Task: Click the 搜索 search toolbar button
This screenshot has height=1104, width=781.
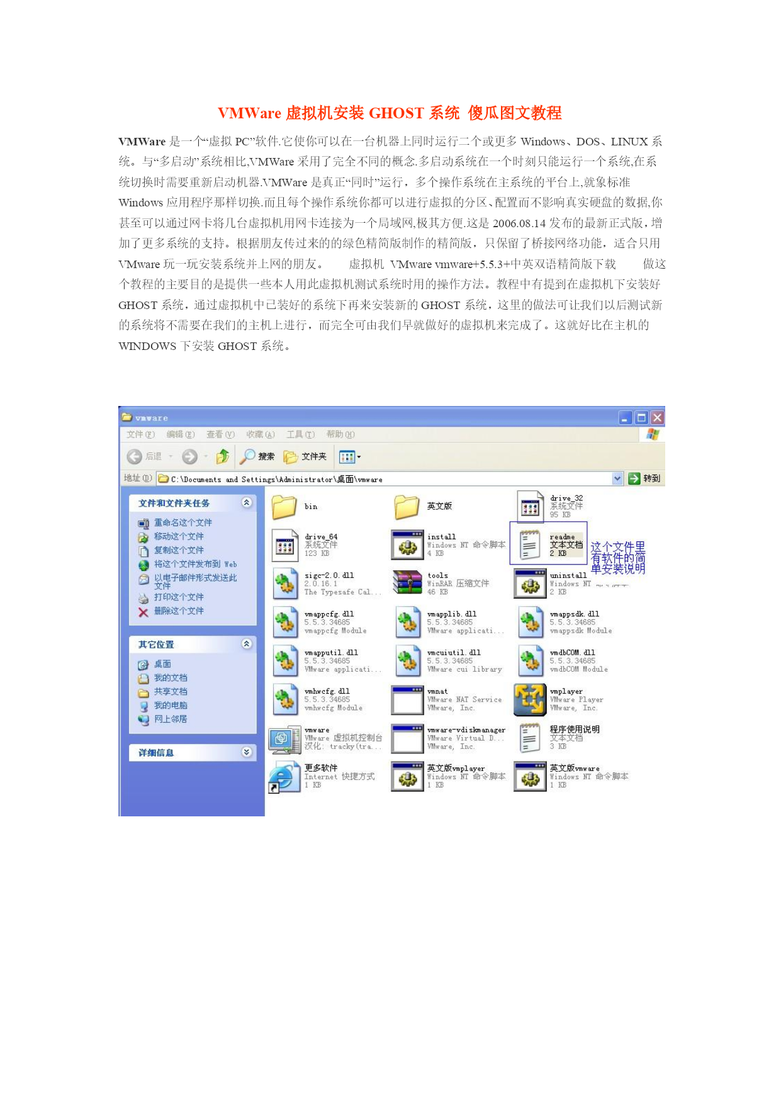Action: coord(257,456)
